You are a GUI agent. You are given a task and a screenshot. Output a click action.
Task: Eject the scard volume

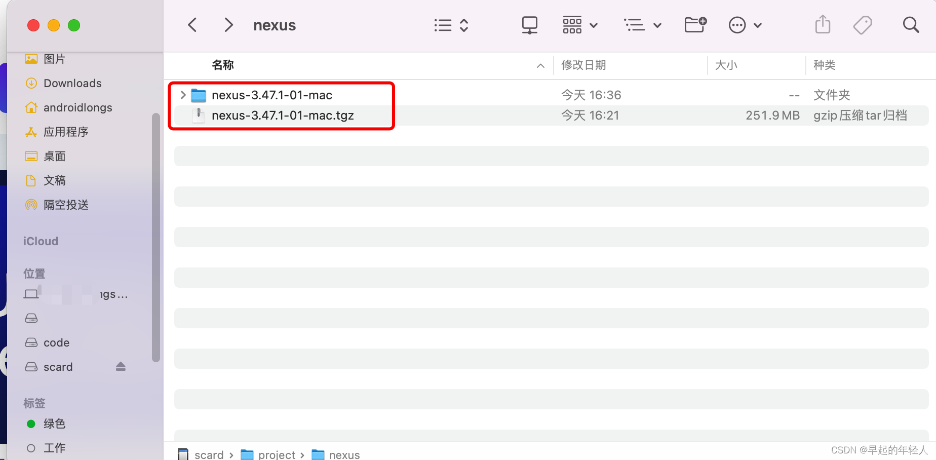[x=121, y=366]
